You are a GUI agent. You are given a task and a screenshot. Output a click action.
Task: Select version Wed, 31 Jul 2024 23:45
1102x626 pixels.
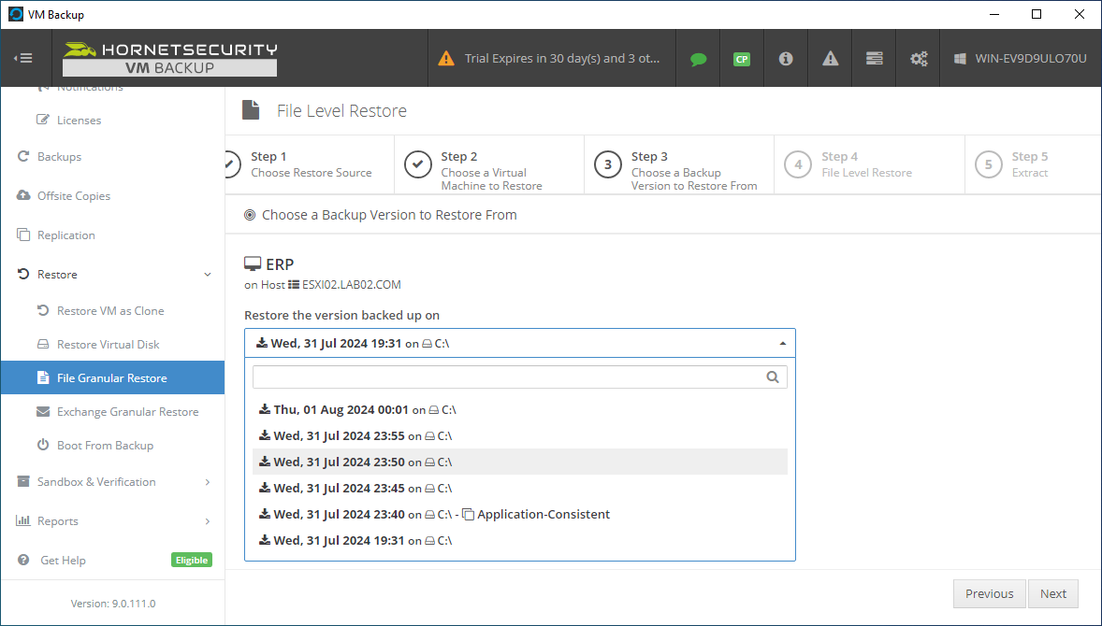click(520, 488)
